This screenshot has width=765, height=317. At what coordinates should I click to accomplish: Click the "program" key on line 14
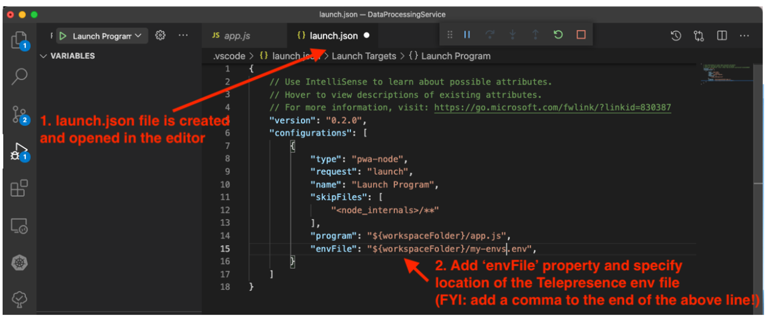333,236
